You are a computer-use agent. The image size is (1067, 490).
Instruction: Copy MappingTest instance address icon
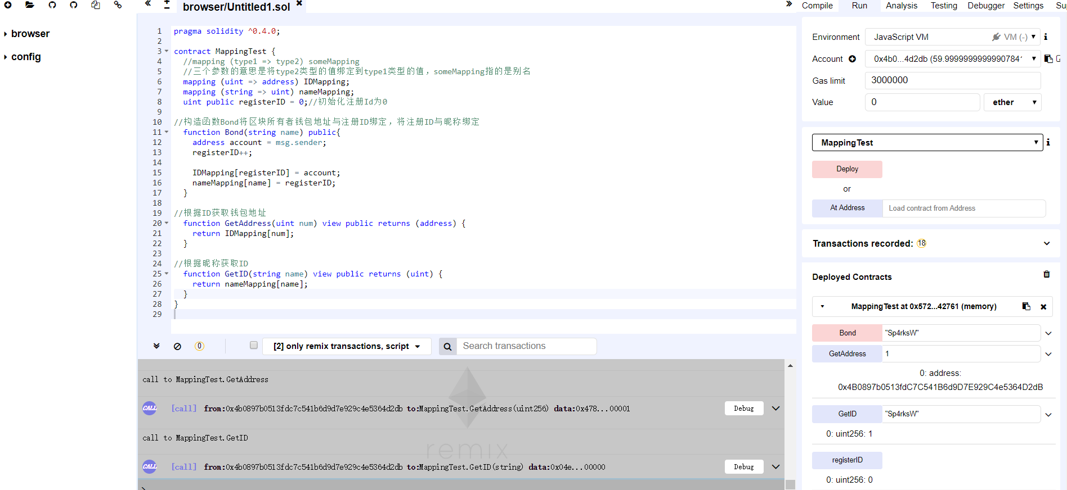(x=1026, y=306)
